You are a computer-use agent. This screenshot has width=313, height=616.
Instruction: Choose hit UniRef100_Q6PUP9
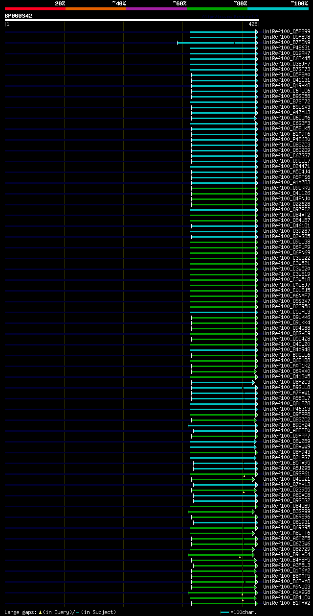pos(287,247)
